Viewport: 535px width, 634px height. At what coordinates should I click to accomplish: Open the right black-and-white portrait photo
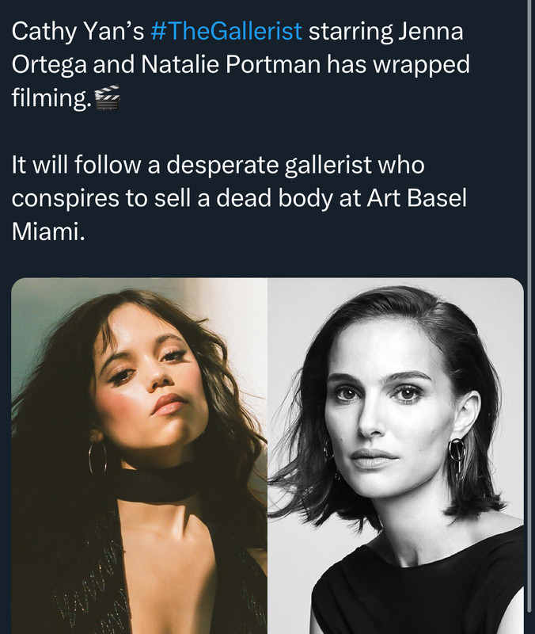[x=396, y=456]
